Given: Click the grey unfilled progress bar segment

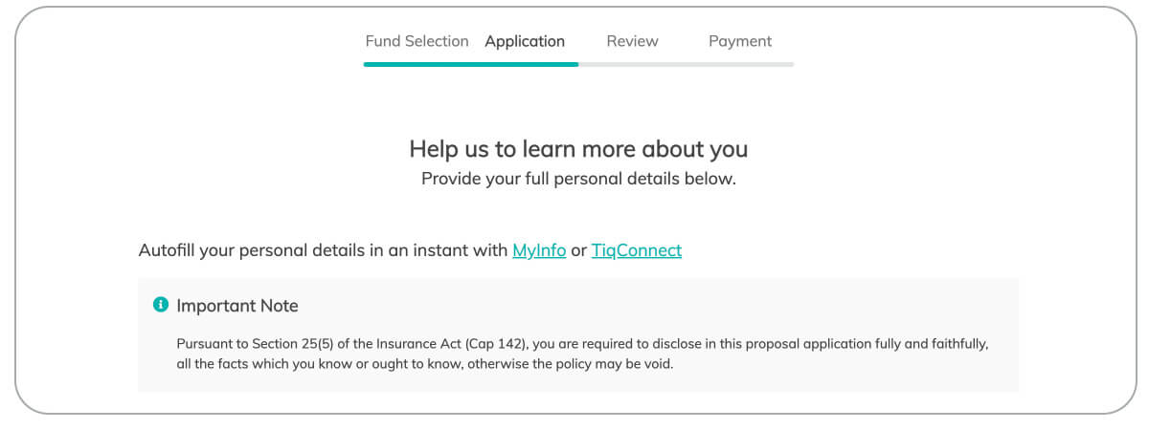Looking at the screenshot, I should pyautogui.click(x=687, y=64).
